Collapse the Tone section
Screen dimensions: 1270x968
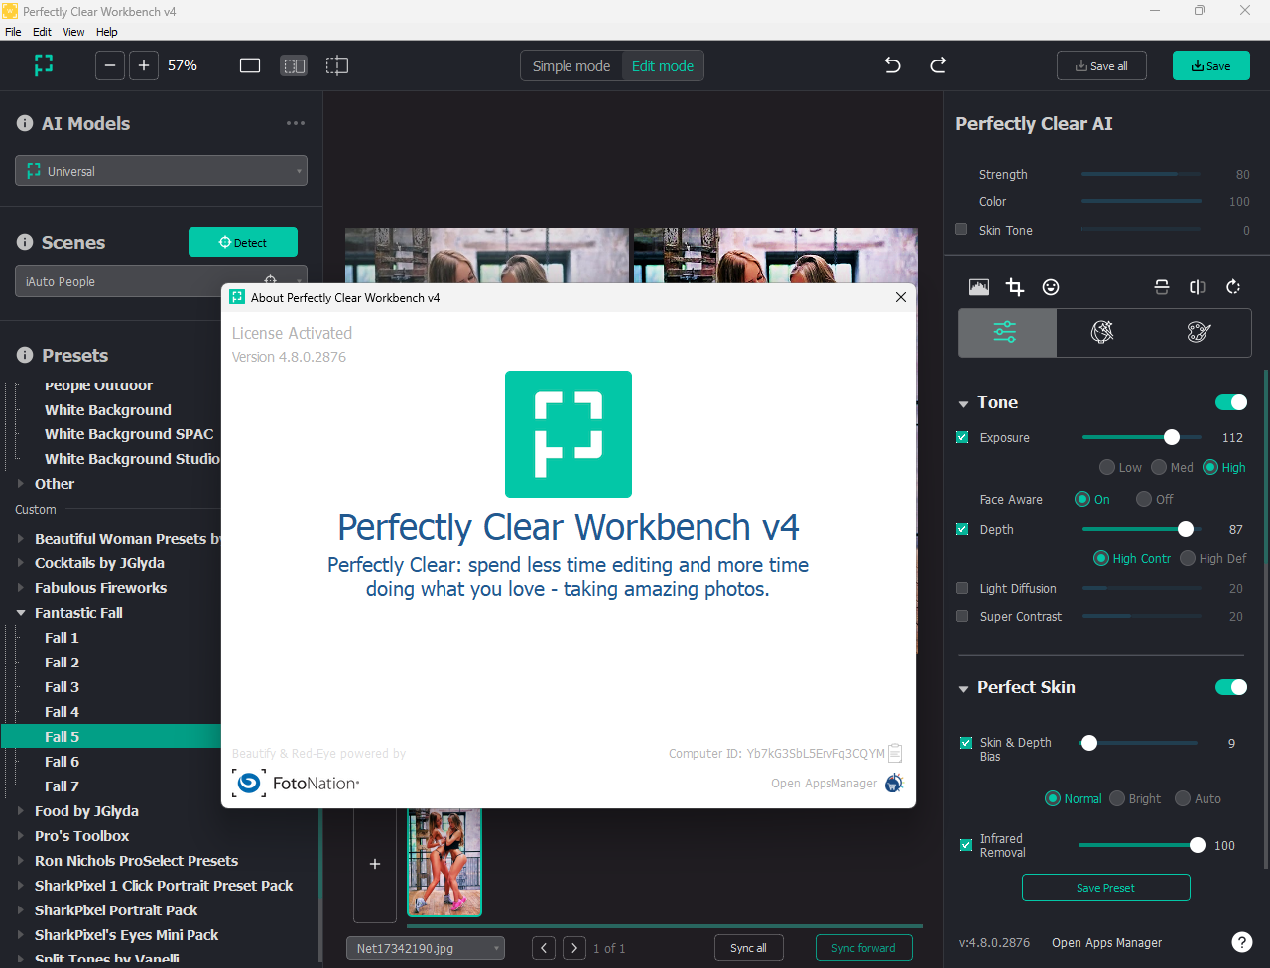[x=963, y=403]
